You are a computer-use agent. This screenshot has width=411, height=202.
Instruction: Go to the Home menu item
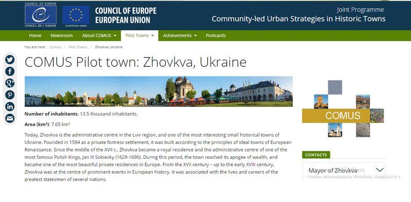35,35
